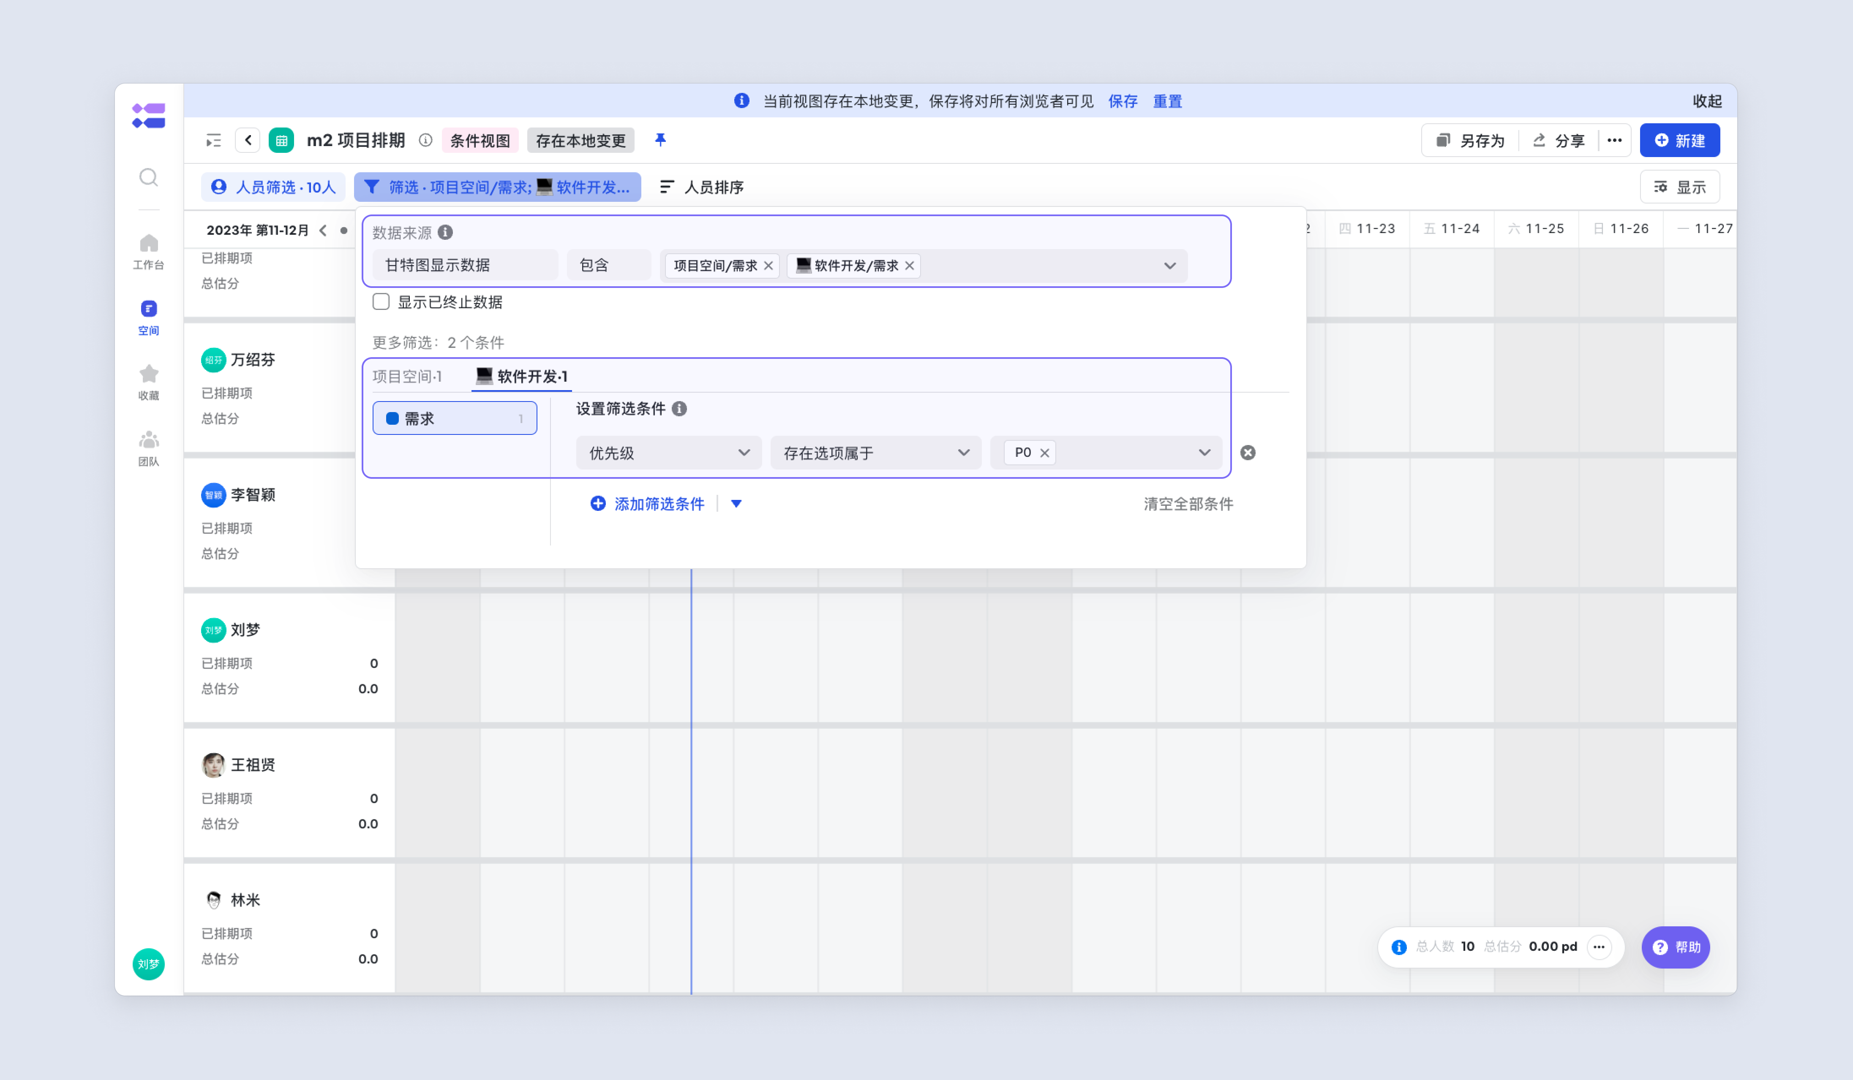This screenshot has height=1080, width=1853.
Task: Go back with the left arrow button
Action: click(248, 140)
